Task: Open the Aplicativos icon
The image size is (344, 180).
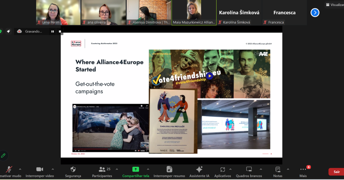Action: [x=222, y=169]
